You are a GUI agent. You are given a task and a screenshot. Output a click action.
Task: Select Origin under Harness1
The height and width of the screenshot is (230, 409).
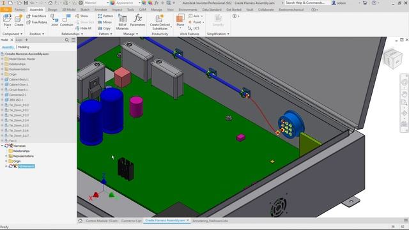[x=17, y=161]
